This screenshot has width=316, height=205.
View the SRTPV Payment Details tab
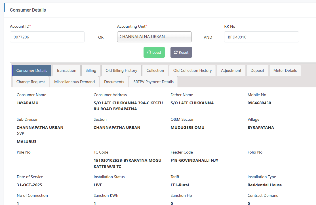153,82
